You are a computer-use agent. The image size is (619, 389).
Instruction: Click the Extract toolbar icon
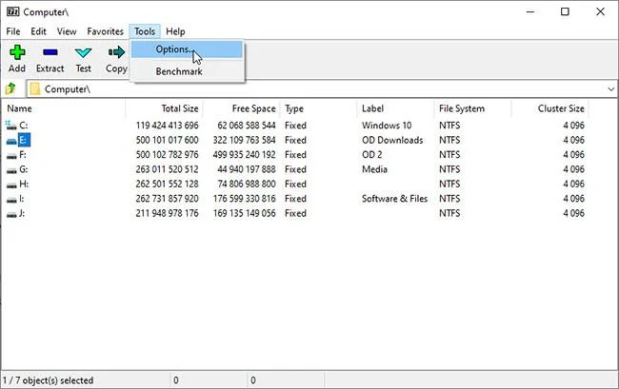[50, 52]
